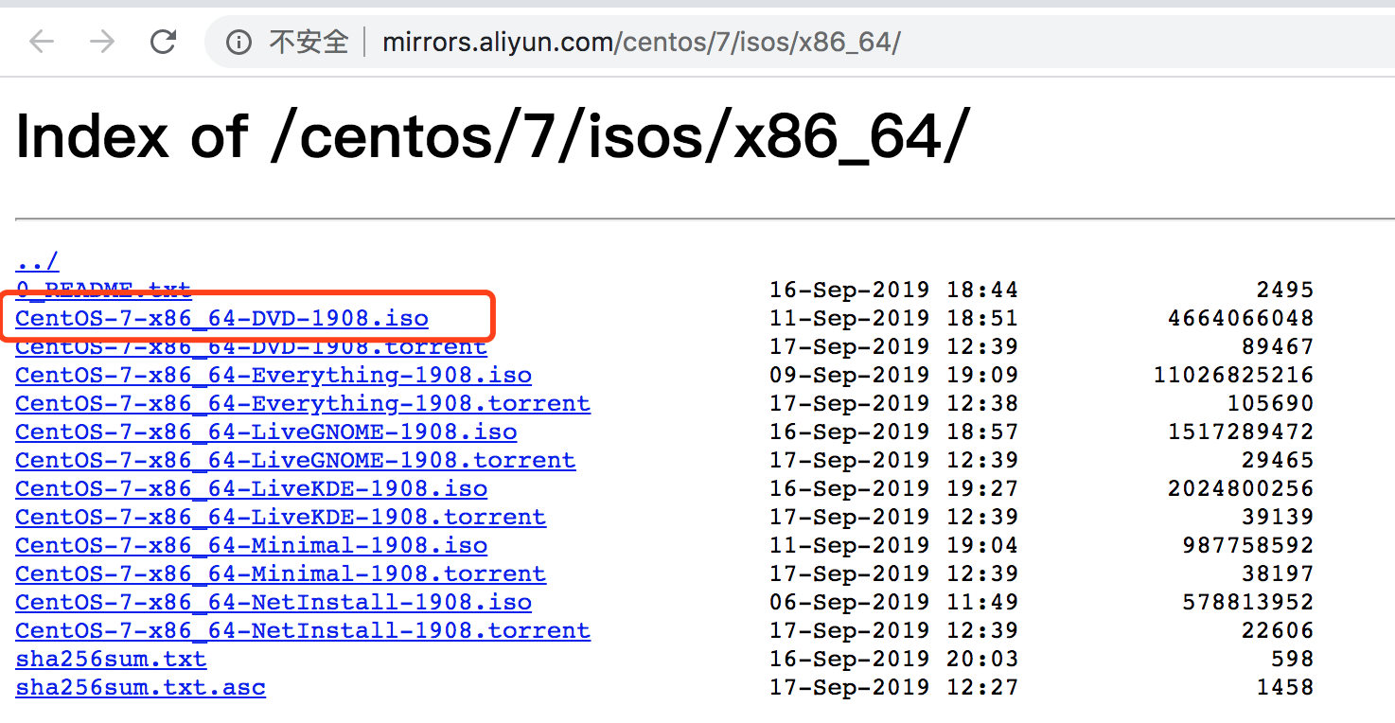Open sha256sum.txt checksum file

(111, 659)
